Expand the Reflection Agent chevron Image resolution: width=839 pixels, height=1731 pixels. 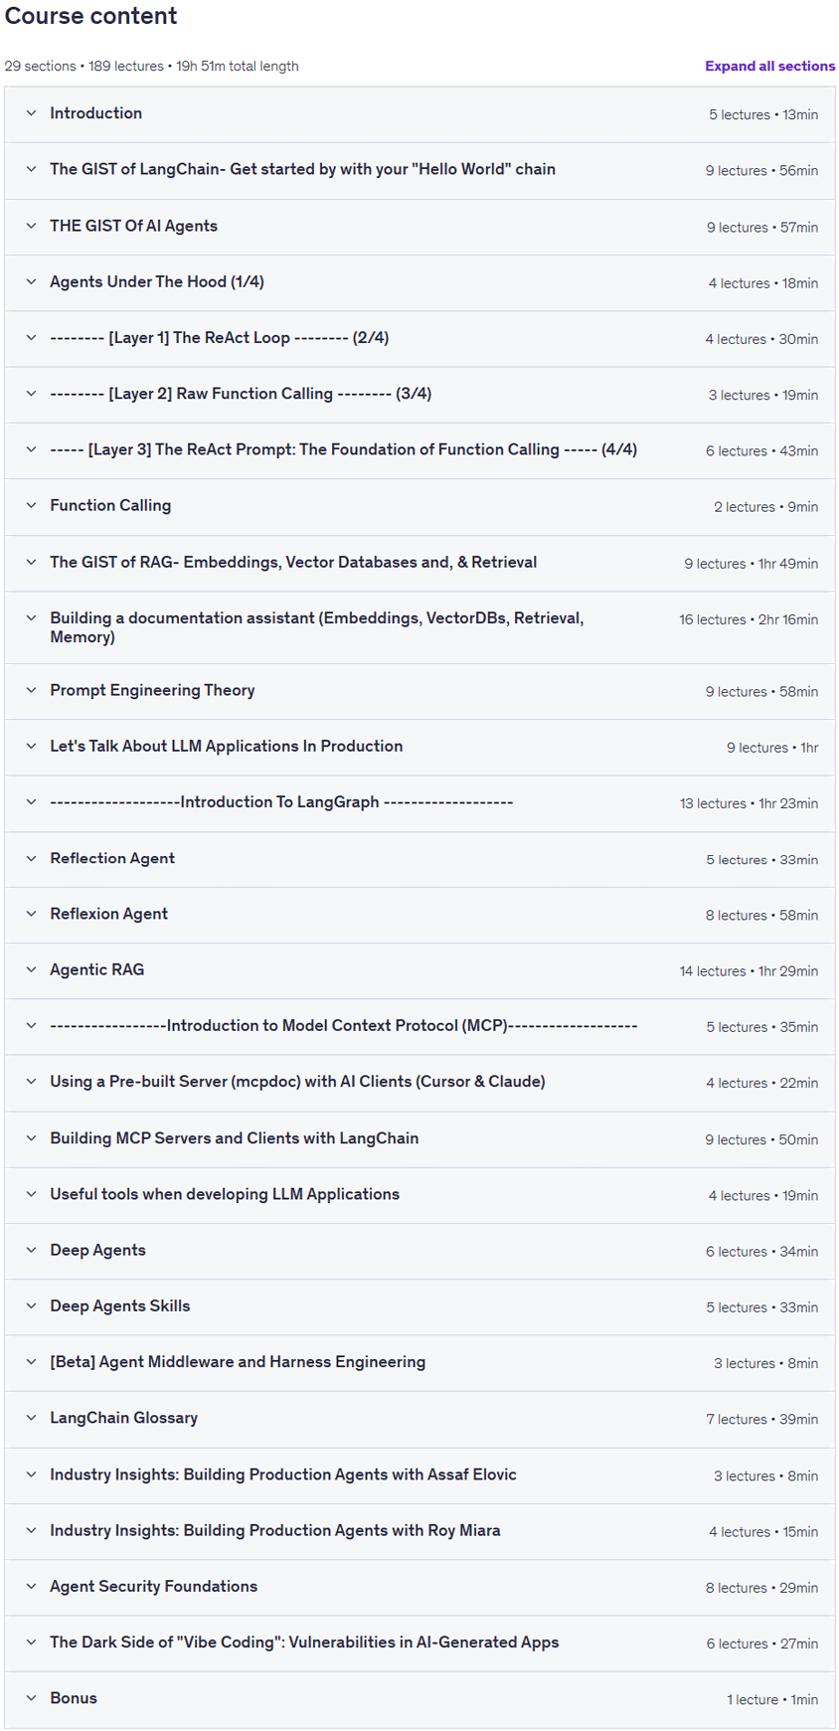click(x=31, y=858)
